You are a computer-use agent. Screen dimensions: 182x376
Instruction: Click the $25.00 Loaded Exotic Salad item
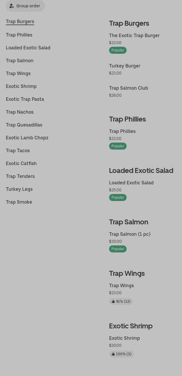click(131, 186)
